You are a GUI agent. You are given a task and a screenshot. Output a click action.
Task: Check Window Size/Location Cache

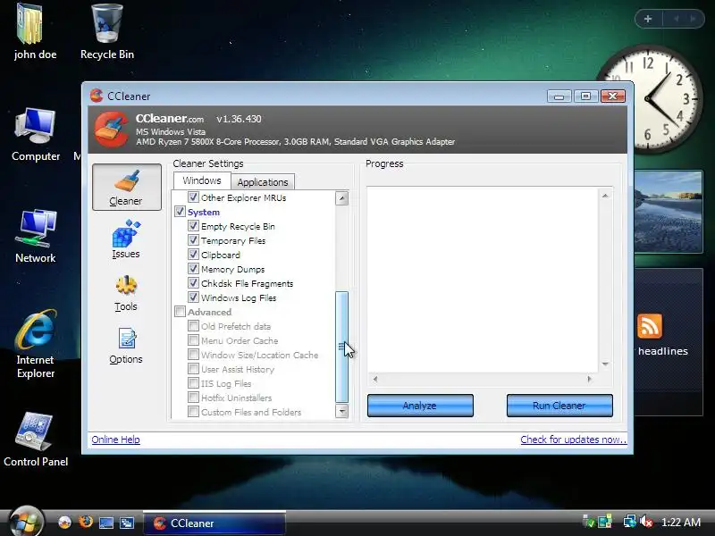[193, 354]
